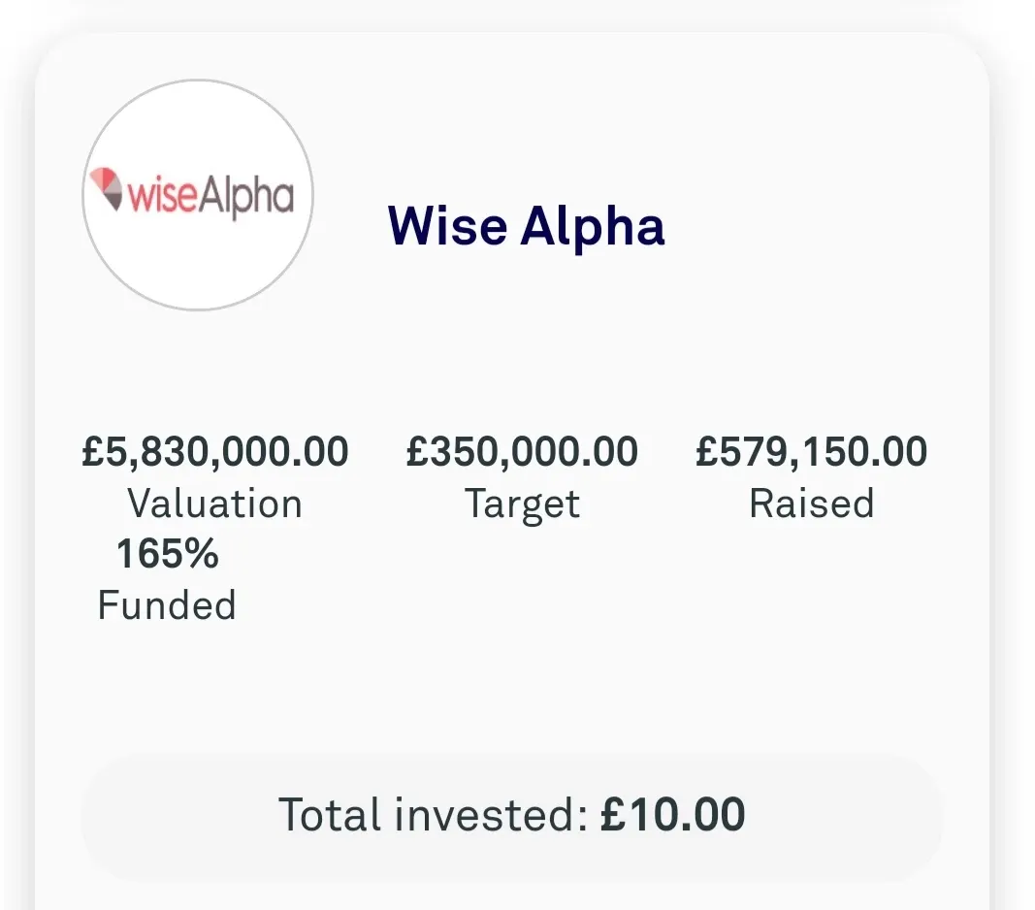The image size is (1035, 910).
Task: Select the £579,150.00 raised amount
Action: 811,452
